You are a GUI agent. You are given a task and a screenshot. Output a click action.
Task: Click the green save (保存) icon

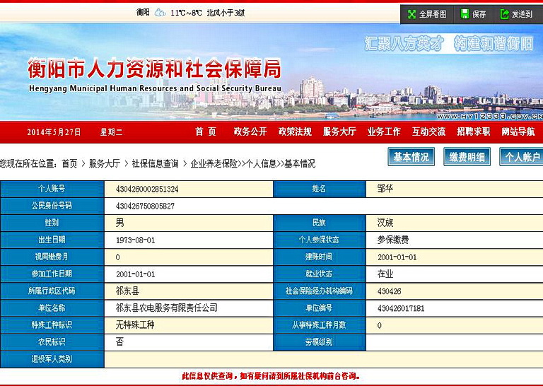(465, 14)
